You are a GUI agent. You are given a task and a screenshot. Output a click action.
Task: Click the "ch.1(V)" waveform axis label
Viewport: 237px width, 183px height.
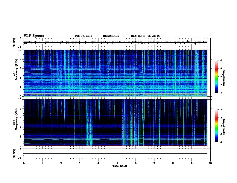point(14,42)
